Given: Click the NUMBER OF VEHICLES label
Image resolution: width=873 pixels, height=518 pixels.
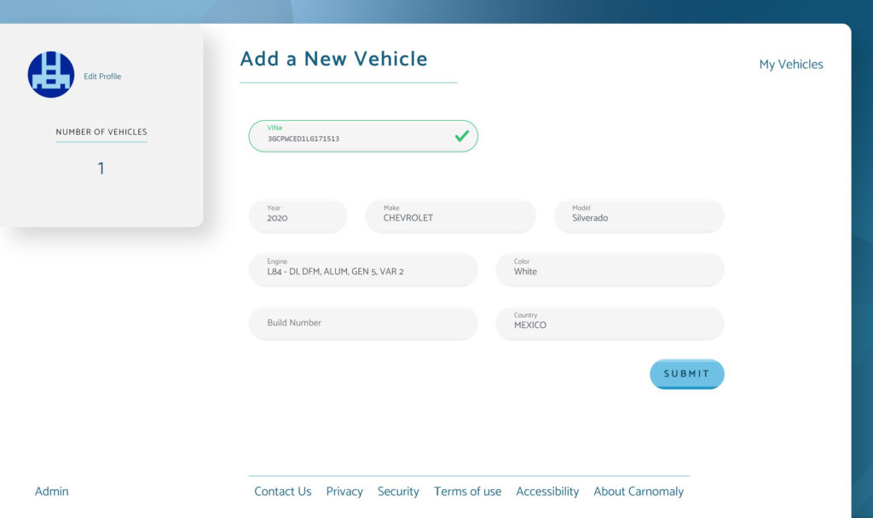Looking at the screenshot, I should [101, 132].
